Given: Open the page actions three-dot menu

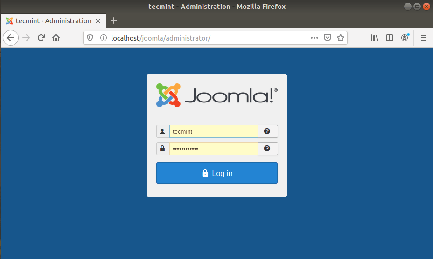Looking at the screenshot, I should tap(314, 38).
